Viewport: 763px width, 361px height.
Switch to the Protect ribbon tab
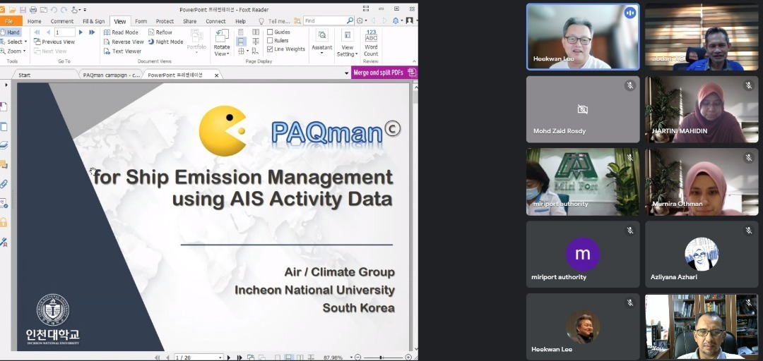point(165,21)
